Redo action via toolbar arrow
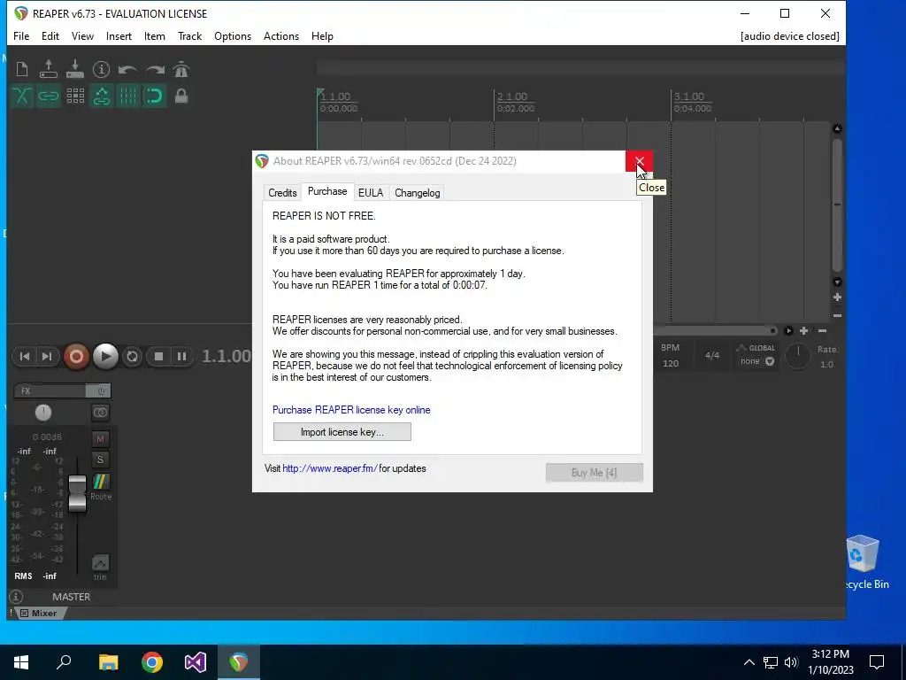 [155, 69]
